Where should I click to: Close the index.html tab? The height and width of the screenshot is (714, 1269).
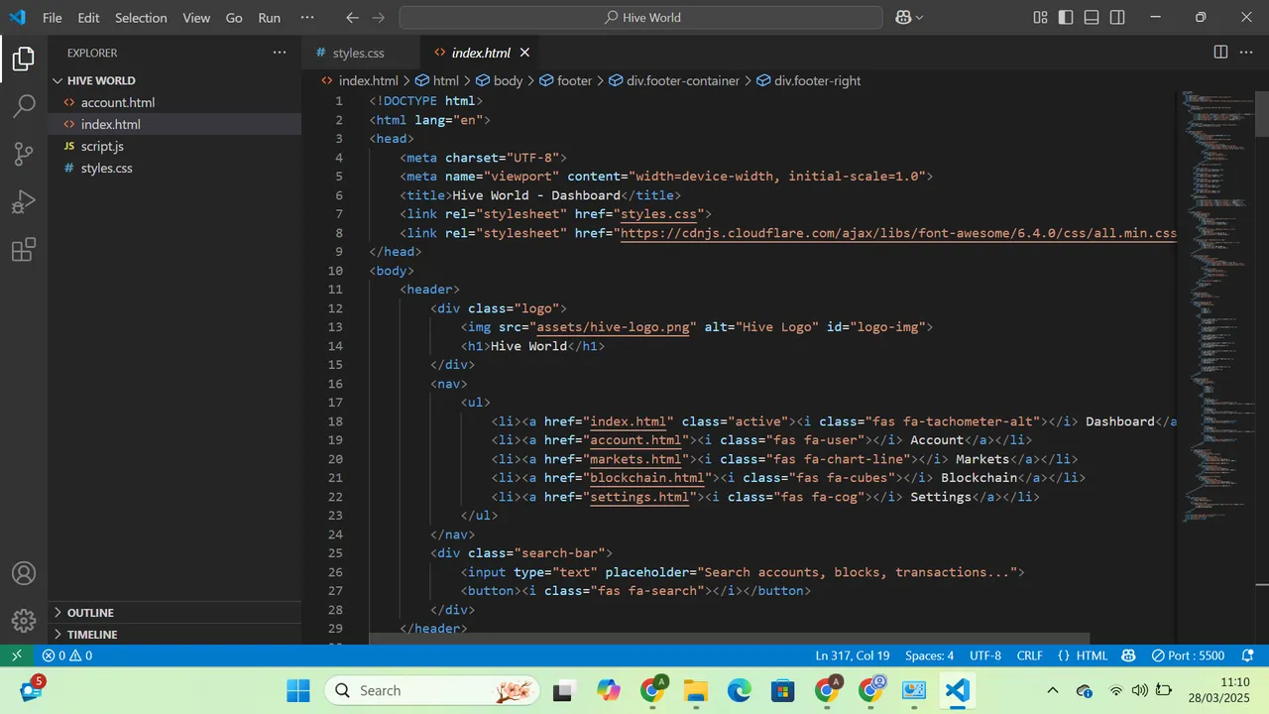coord(524,53)
